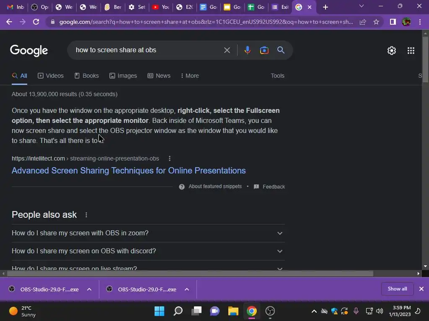429x321 pixels.
Task: Go back to previous page
Action: tap(9, 22)
